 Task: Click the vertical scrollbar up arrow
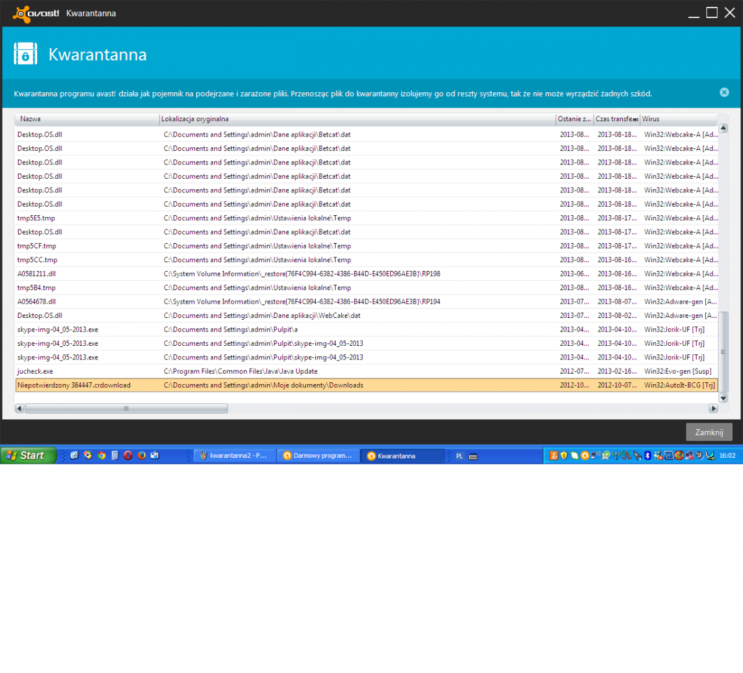(723, 128)
